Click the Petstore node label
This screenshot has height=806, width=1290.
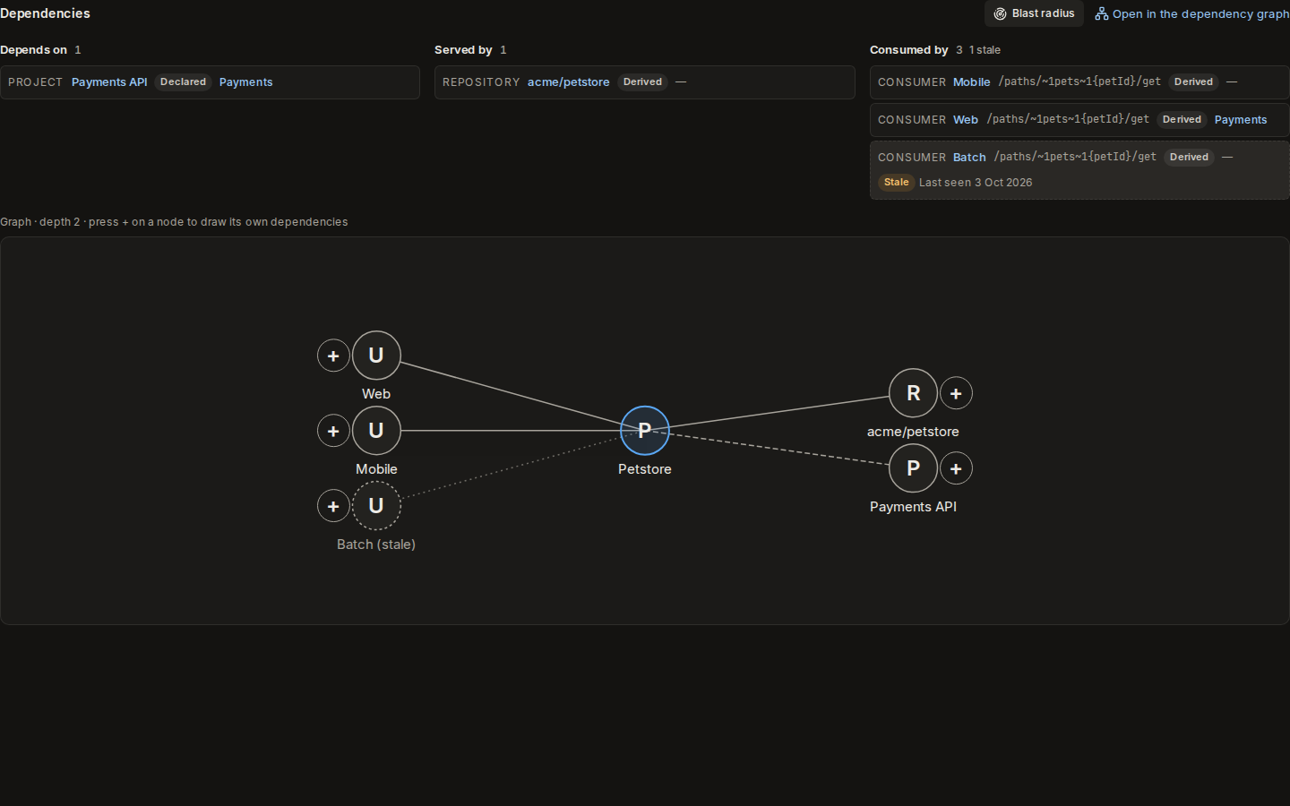pyautogui.click(x=645, y=469)
